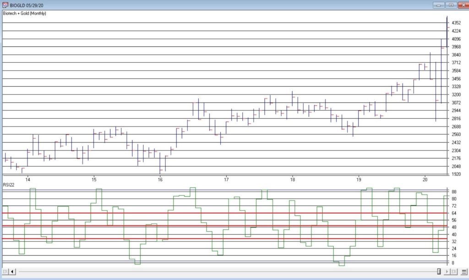Click the RSI 24 axis label
The width and height of the screenshot is (469, 280).
454,248
